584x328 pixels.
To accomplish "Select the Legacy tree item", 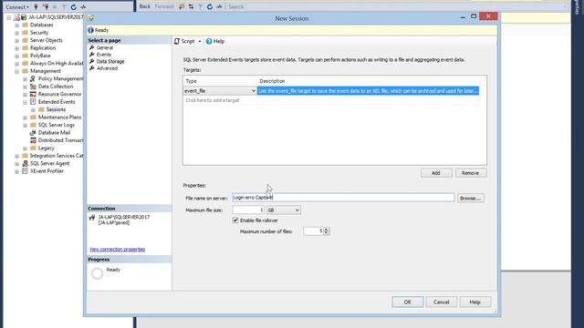I will point(47,148).
